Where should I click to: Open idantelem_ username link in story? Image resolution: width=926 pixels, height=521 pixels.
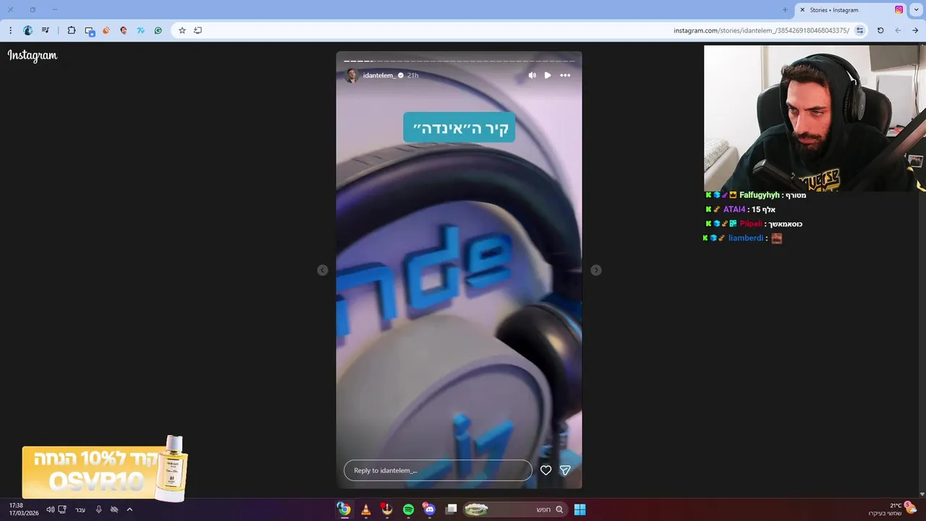click(x=379, y=75)
